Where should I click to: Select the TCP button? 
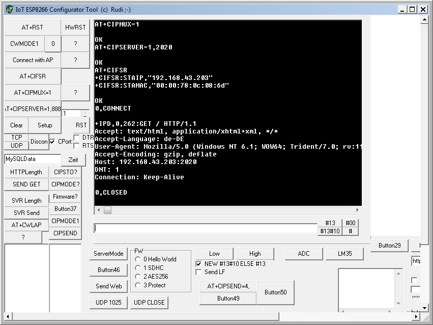[x=17, y=138]
